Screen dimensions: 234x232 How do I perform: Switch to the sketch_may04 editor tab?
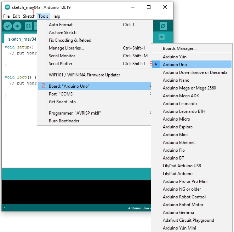(x=21, y=39)
